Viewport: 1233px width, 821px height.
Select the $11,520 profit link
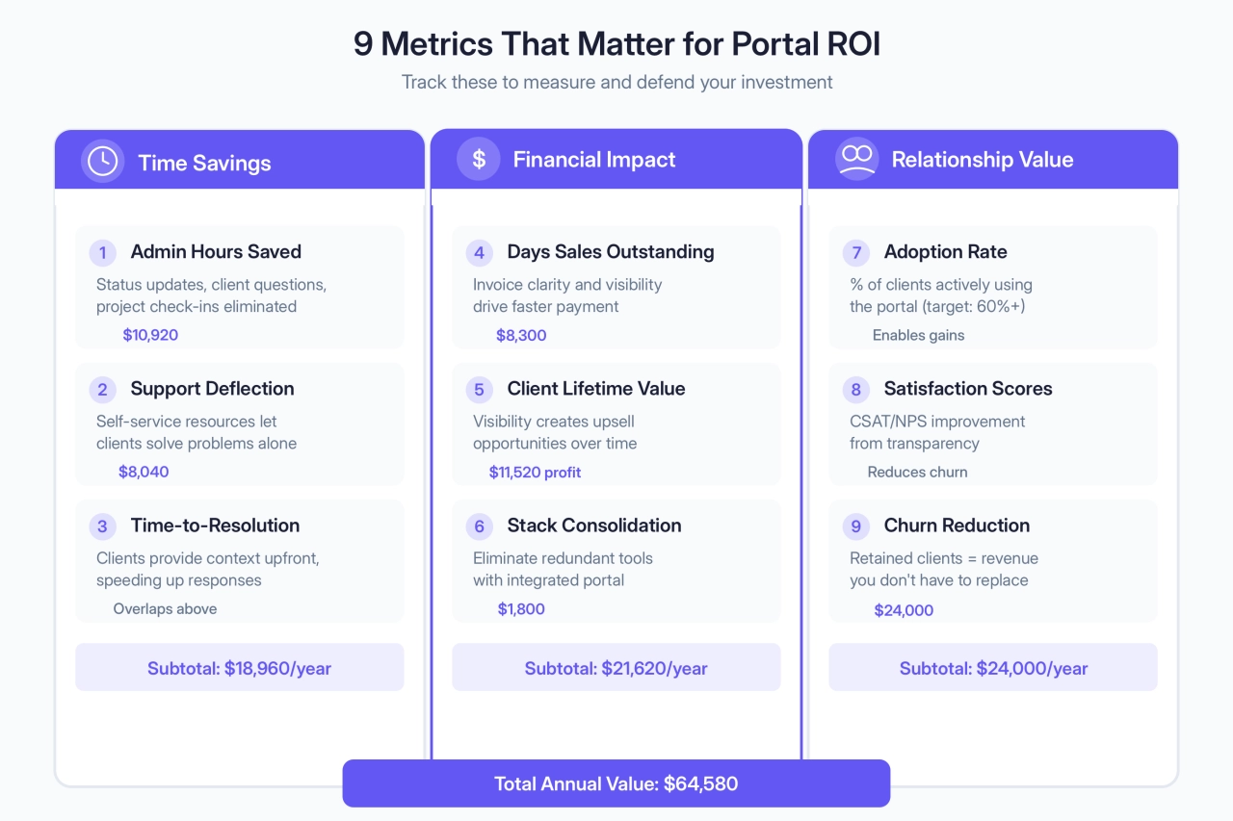535,473
